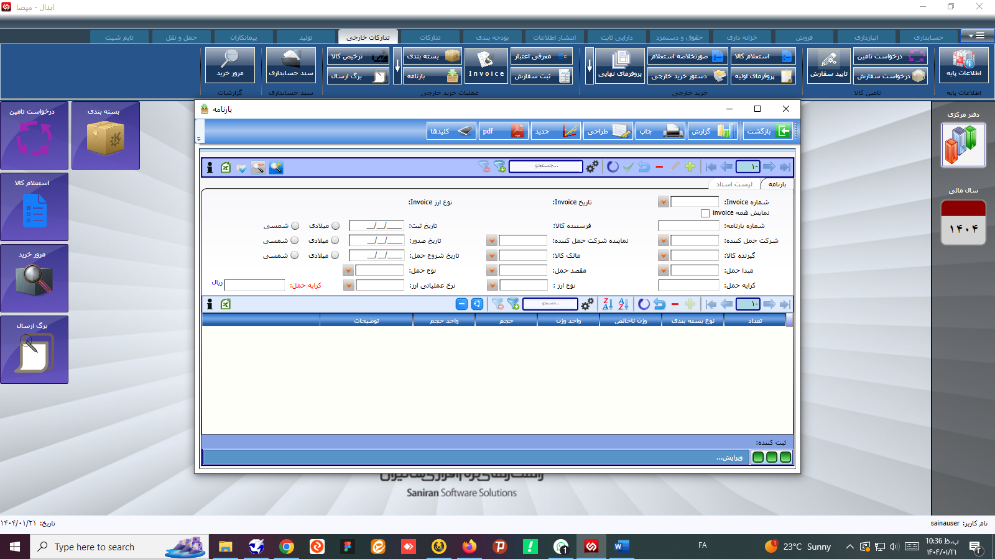Click the گزارش report button

point(713,130)
